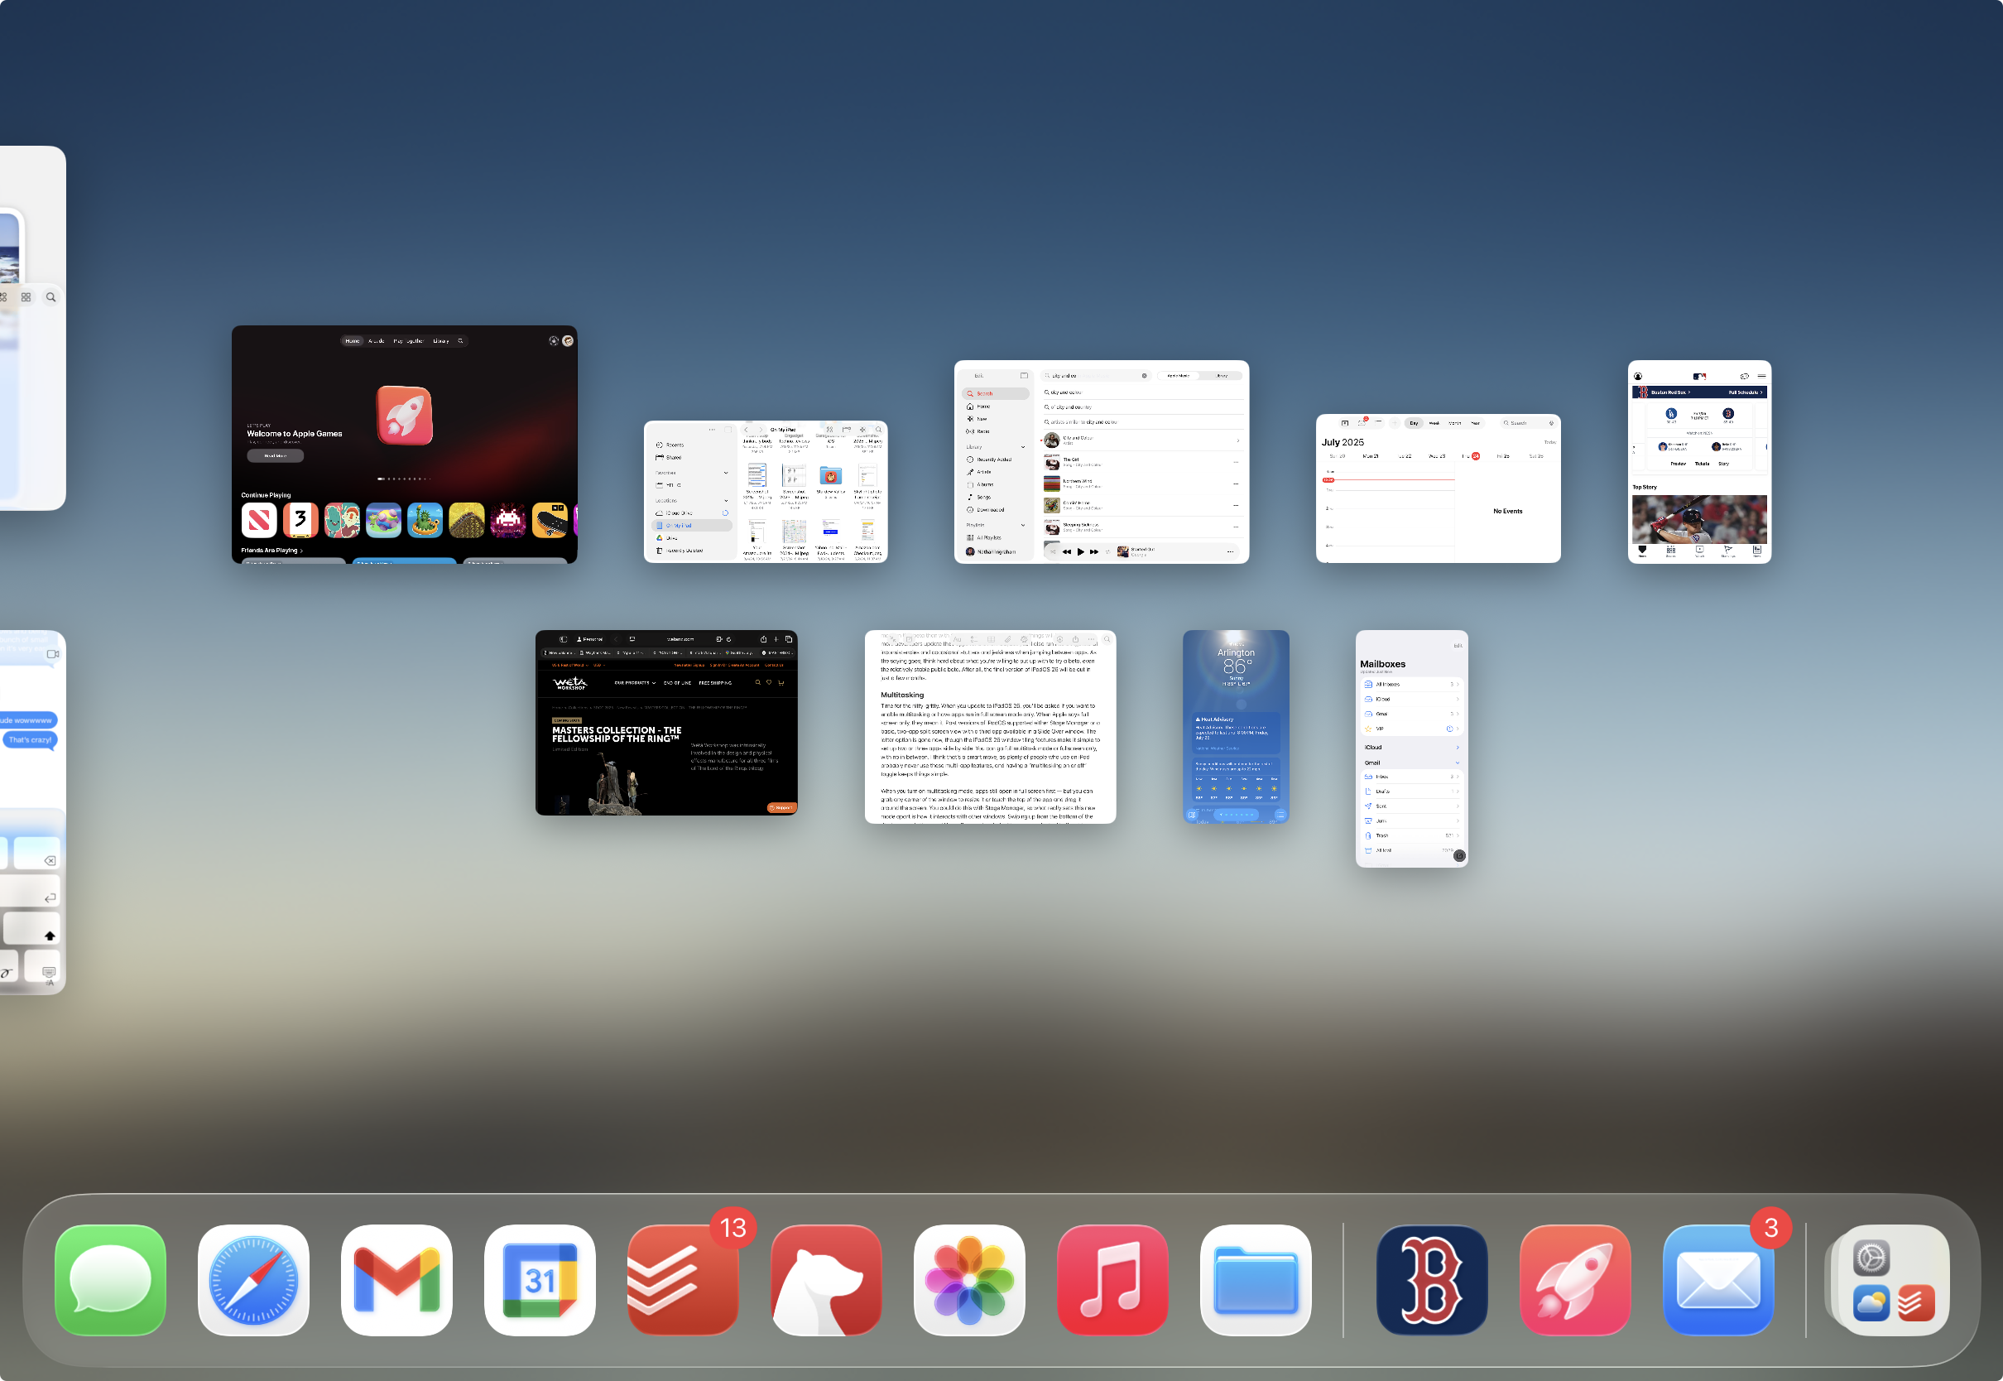Screen dimensions: 2003x1381
Task: Select Recently Added in the Music sidebar
Action: (x=994, y=460)
